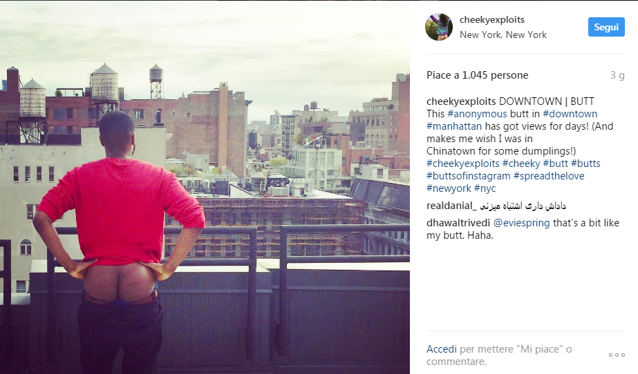Open the #nyc hashtag
638x374 pixels.
[x=485, y=188]
